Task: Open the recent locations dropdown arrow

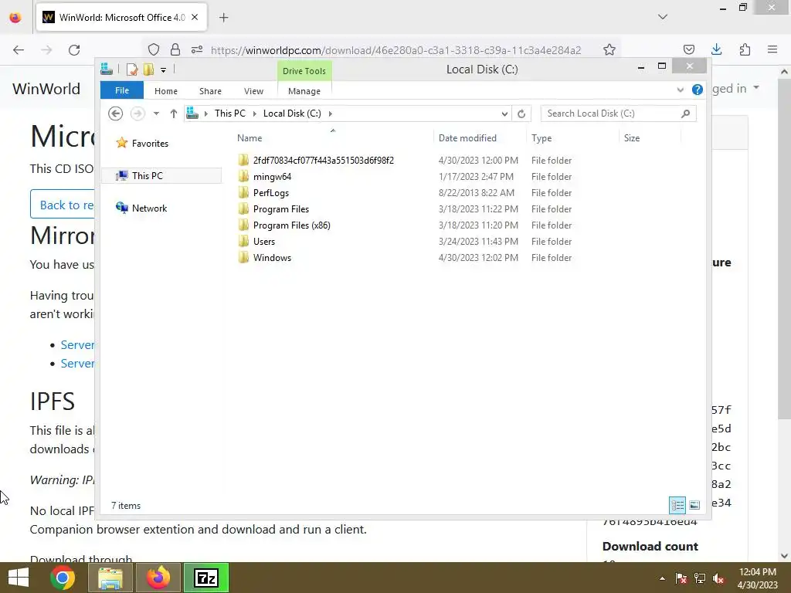Action: tap(156, 114)
